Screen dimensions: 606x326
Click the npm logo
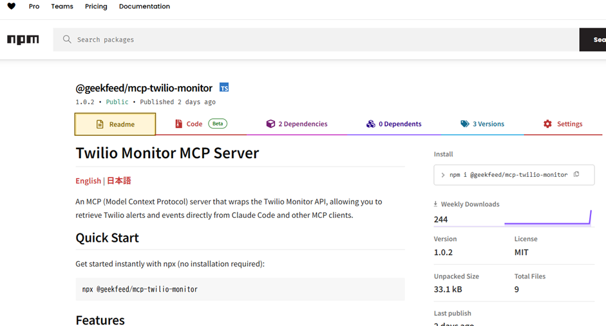[x=23, y=40]
